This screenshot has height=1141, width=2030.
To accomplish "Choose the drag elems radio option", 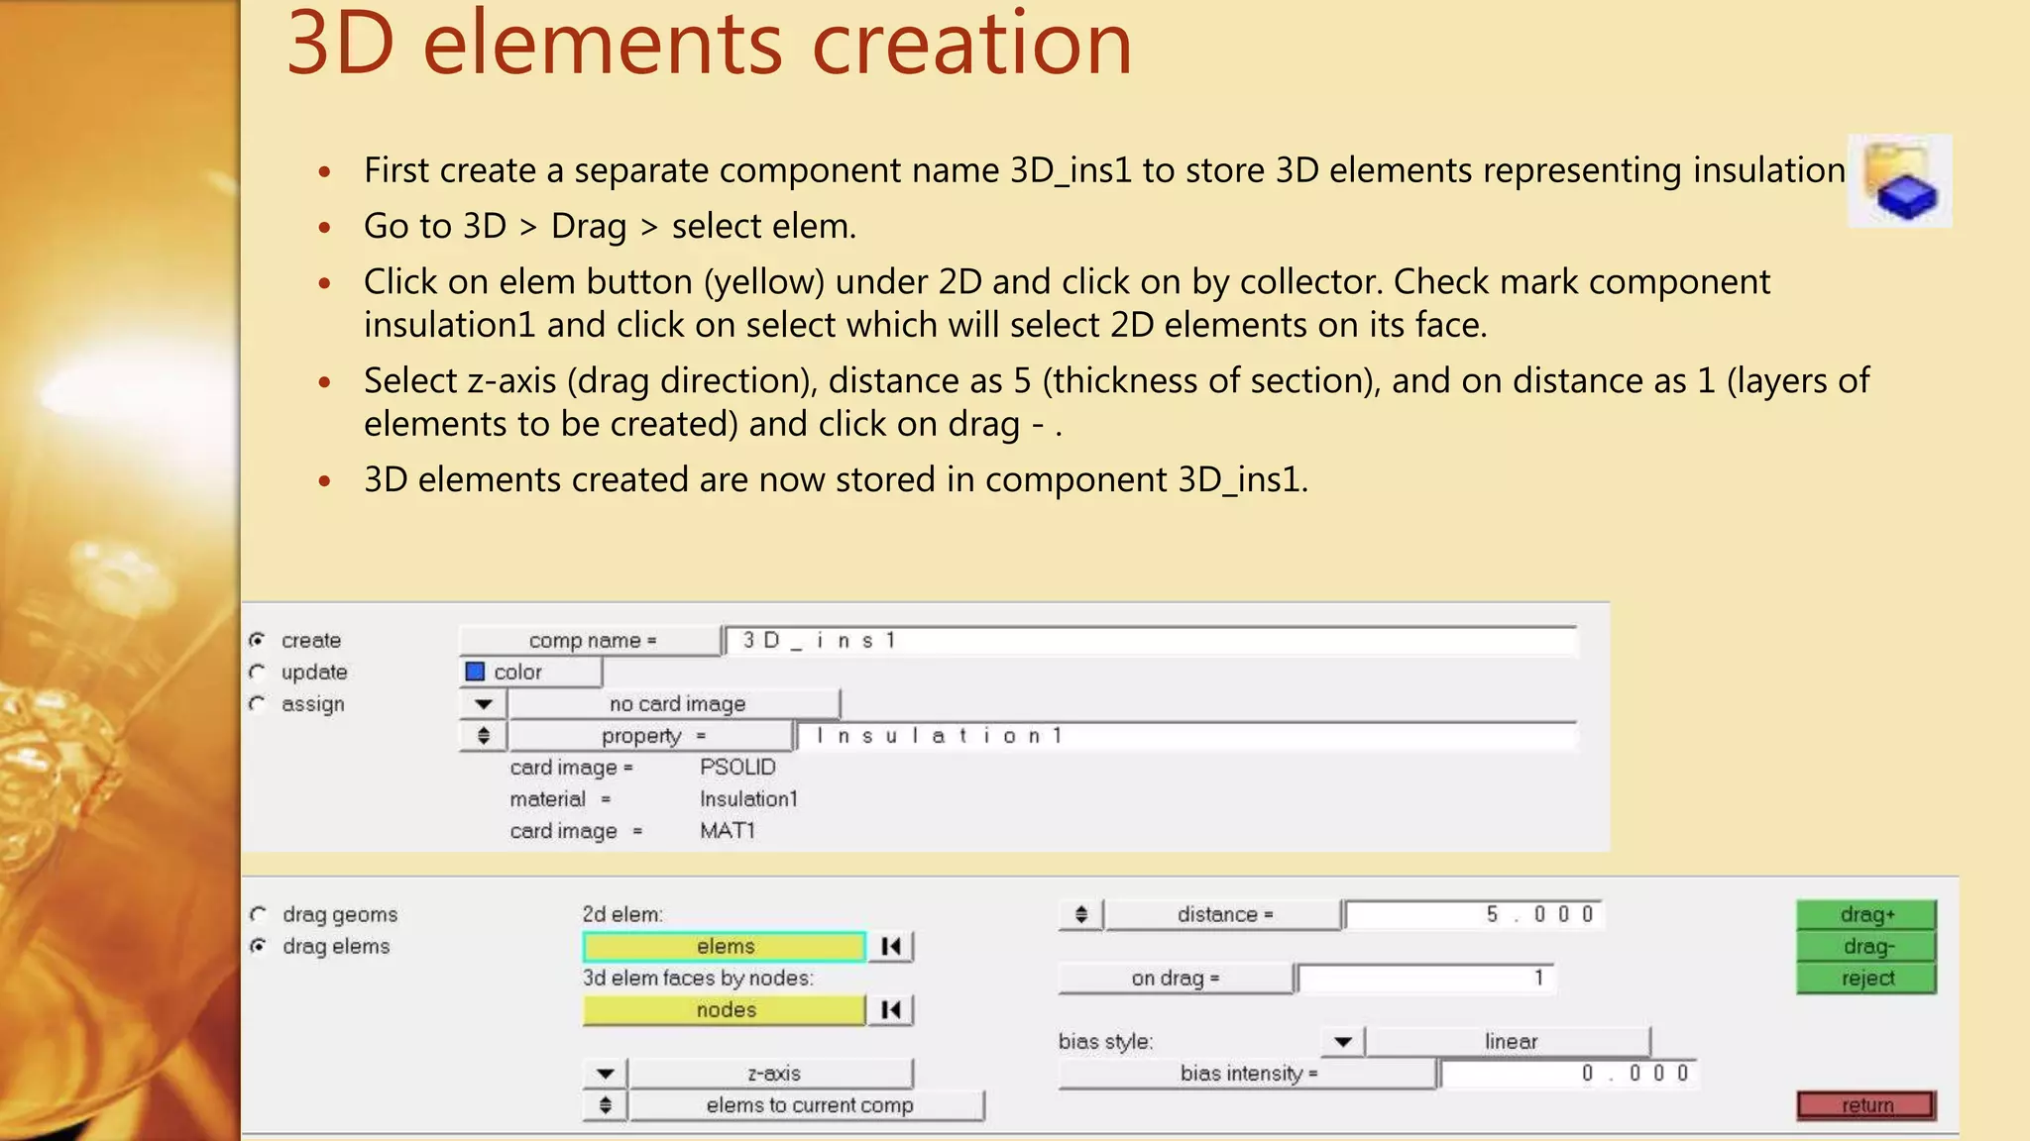I will 259,946.
